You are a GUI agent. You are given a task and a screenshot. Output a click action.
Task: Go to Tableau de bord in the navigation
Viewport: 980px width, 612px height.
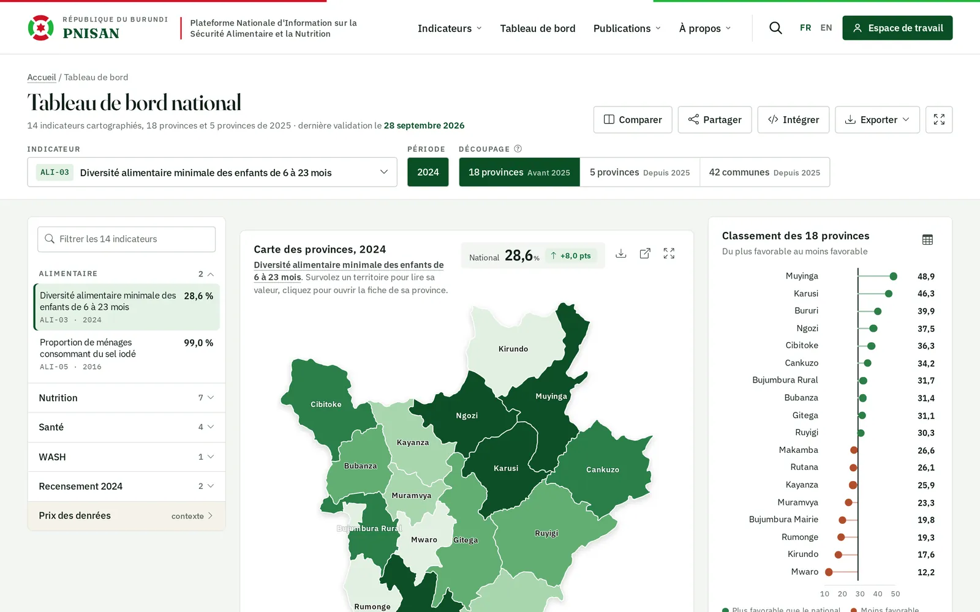(x=538, y=28)
